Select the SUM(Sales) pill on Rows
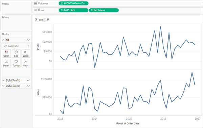This screenshot has width=203, height=128. coord(104,10)
